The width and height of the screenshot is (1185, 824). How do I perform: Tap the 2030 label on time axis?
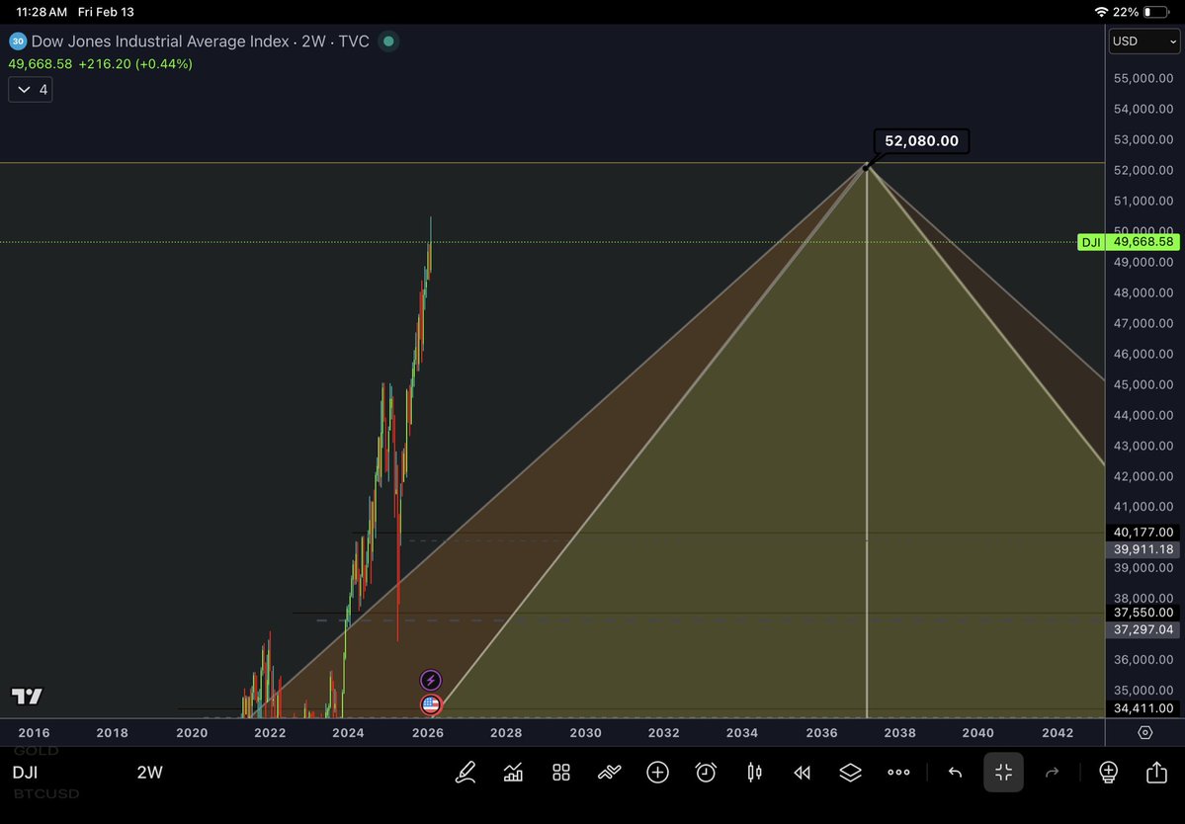pyautogui.click(x=585, y=733)
